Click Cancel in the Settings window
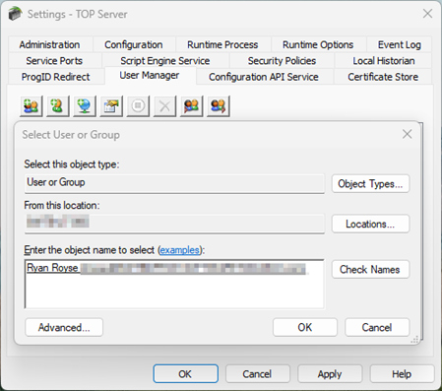The width and height of the screenshot is (442, 391). 257,374
